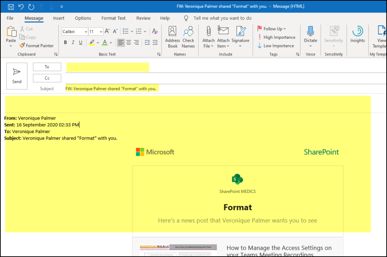387x257 pixels.
Task: Open the font size dropdown
Action: tap(101, 32)
